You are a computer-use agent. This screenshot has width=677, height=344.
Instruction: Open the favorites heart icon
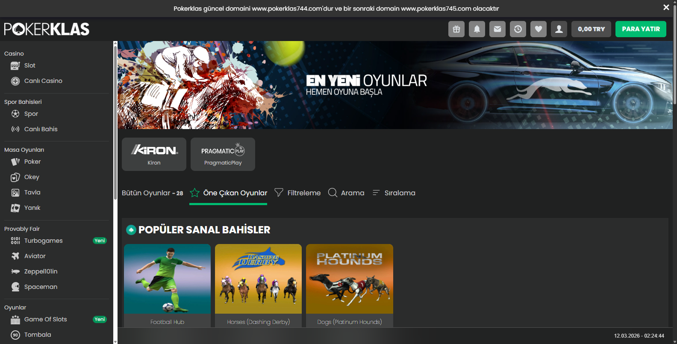(539, 29)
